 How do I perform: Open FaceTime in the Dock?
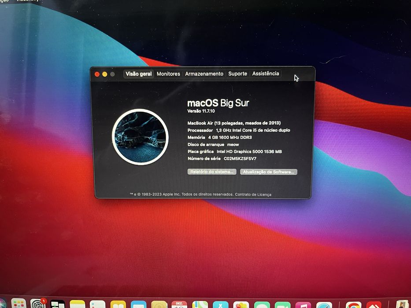[x=282, y=304]
